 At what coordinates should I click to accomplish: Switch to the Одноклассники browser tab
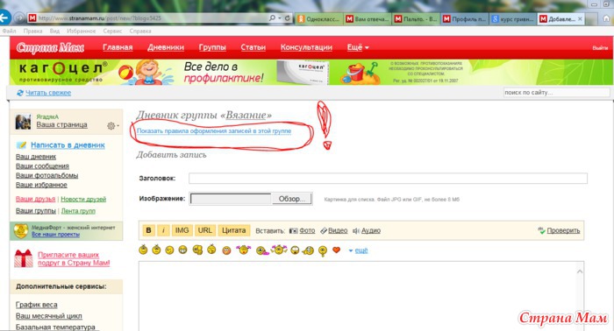(318, 18)
